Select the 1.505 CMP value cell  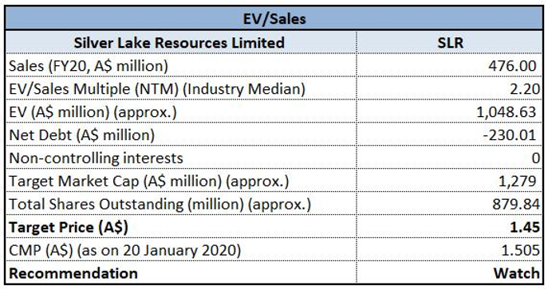click(449, 250)
